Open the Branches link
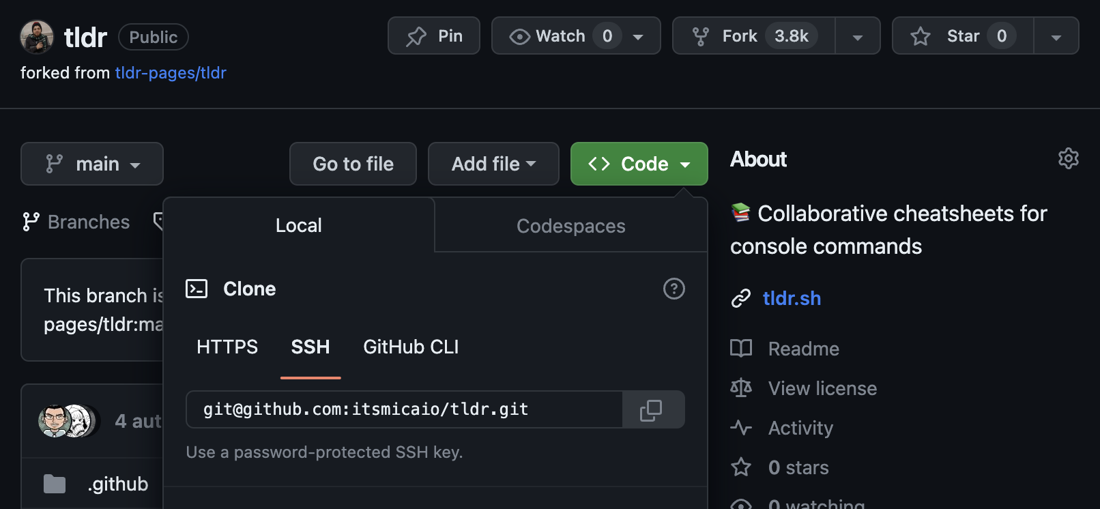1100x509 pixels. [76, 222]
